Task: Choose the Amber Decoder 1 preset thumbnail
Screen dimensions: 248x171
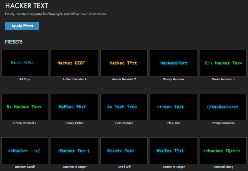Action: pyautogui.click(x=74, y=63)
